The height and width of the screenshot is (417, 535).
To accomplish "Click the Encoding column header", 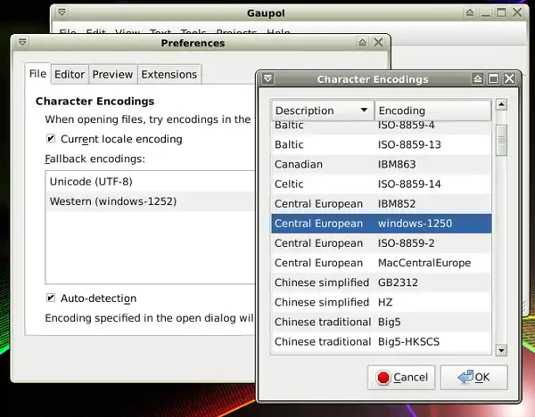I will tap(432, 110).
